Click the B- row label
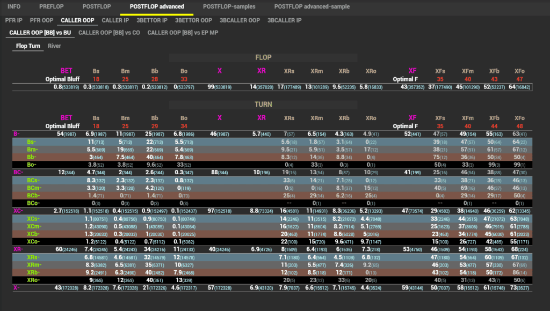The height and width of the screenshot is (311, 550). 17,134
